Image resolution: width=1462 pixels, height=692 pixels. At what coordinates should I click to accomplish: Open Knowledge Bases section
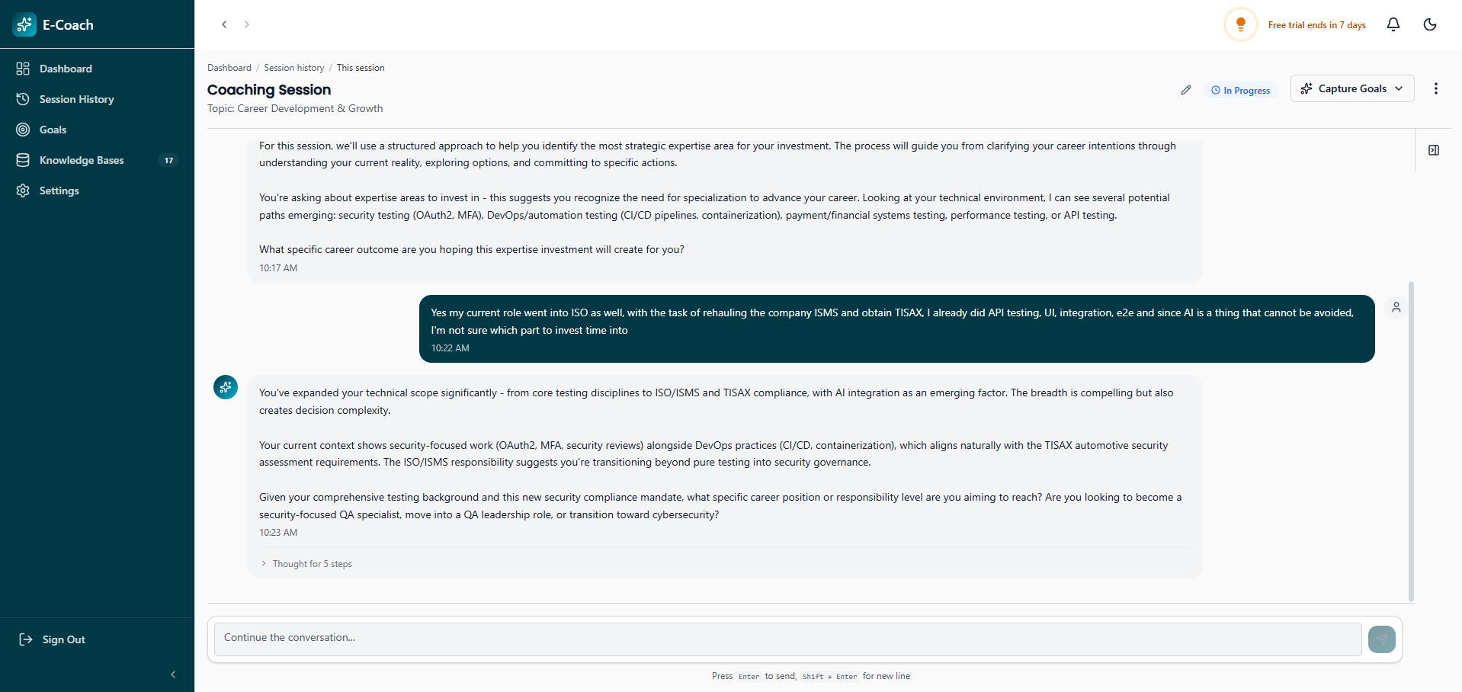point(97,160)
